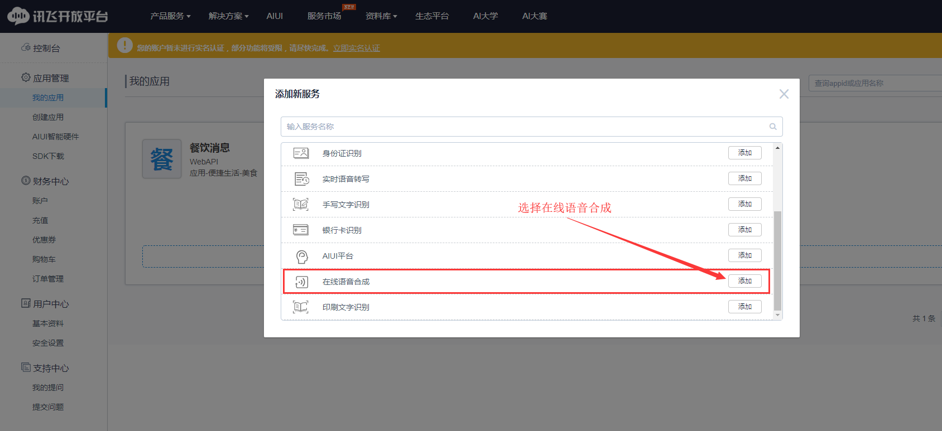Click the 在线语音合成 speaker icon
The width and height of the screenshot is (942, 431).
(x=301, y=282)
